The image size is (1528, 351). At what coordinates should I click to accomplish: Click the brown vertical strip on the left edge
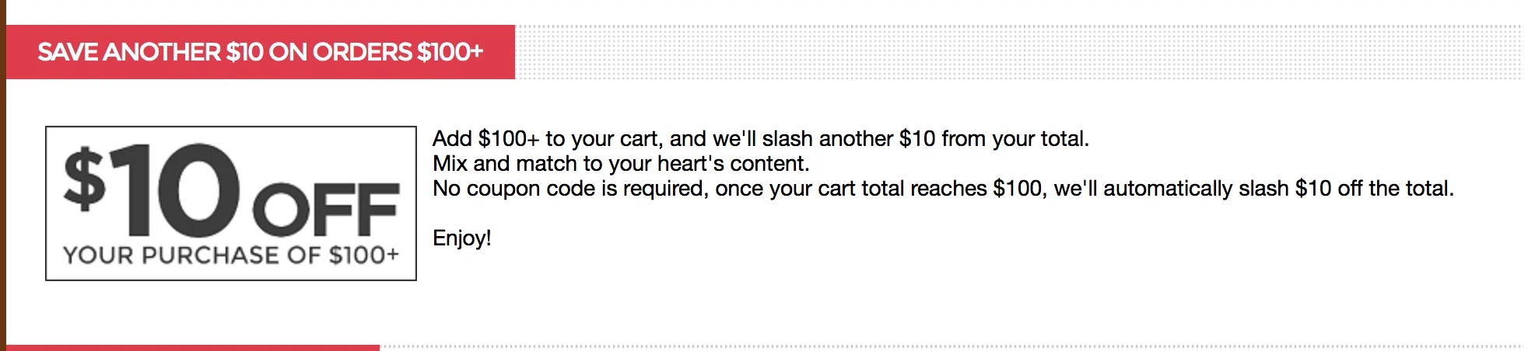3,175
